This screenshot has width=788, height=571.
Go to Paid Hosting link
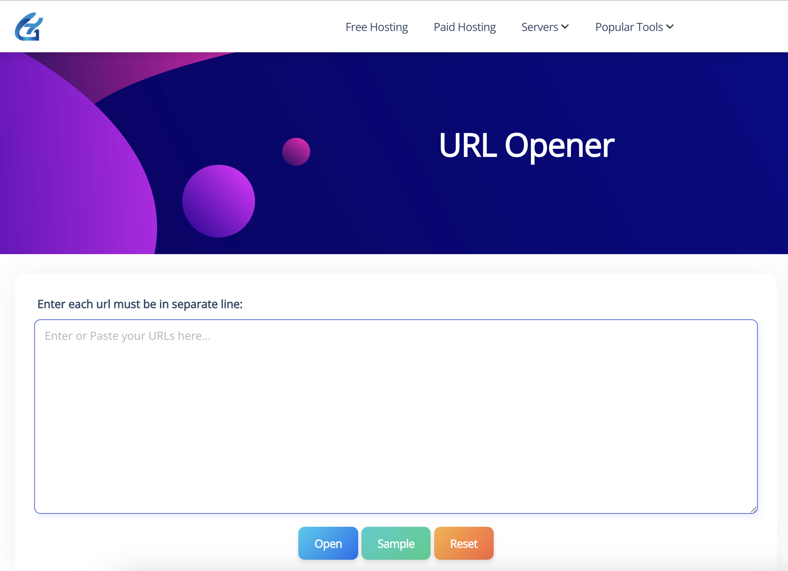click(464, 27)
